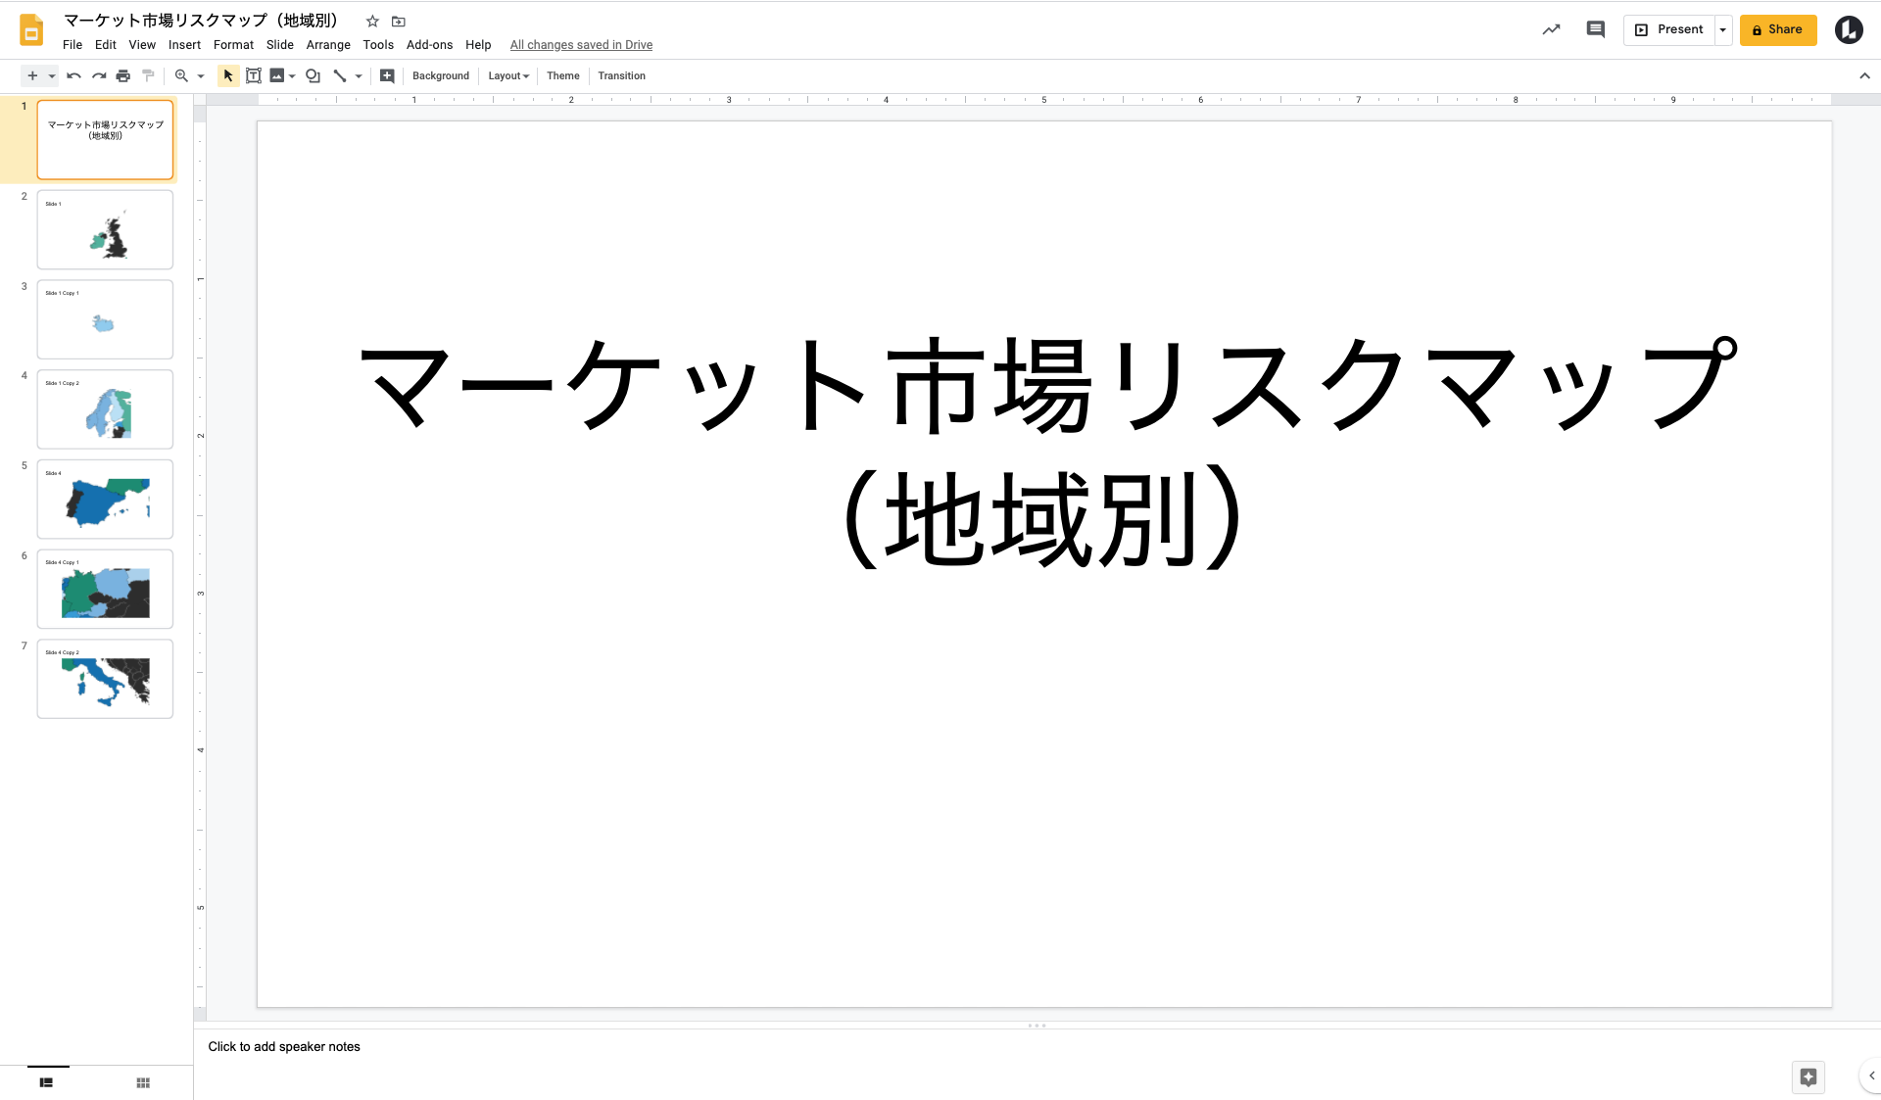This screenshot has height=1100, width=1881.
Task: Open the Layout dropdown
Action: click(x=507, y=75)
